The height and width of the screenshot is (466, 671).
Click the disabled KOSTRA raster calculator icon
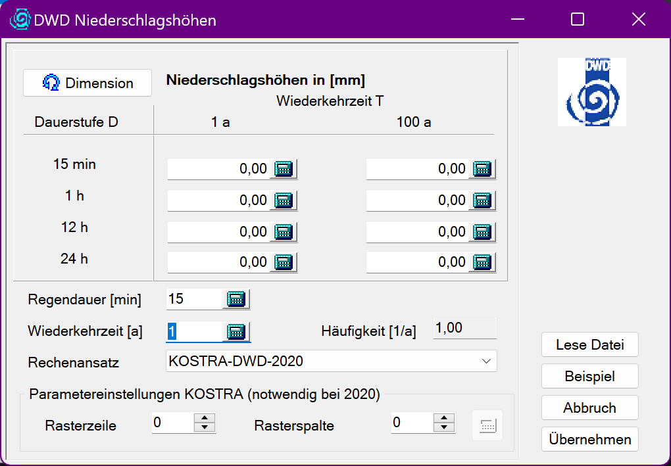pyautogui.click(x=487, y=425)
